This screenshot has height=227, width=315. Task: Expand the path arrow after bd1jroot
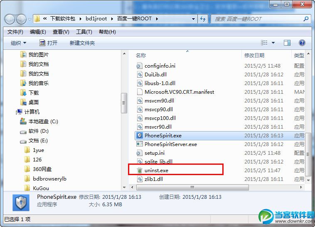[112, 19]
